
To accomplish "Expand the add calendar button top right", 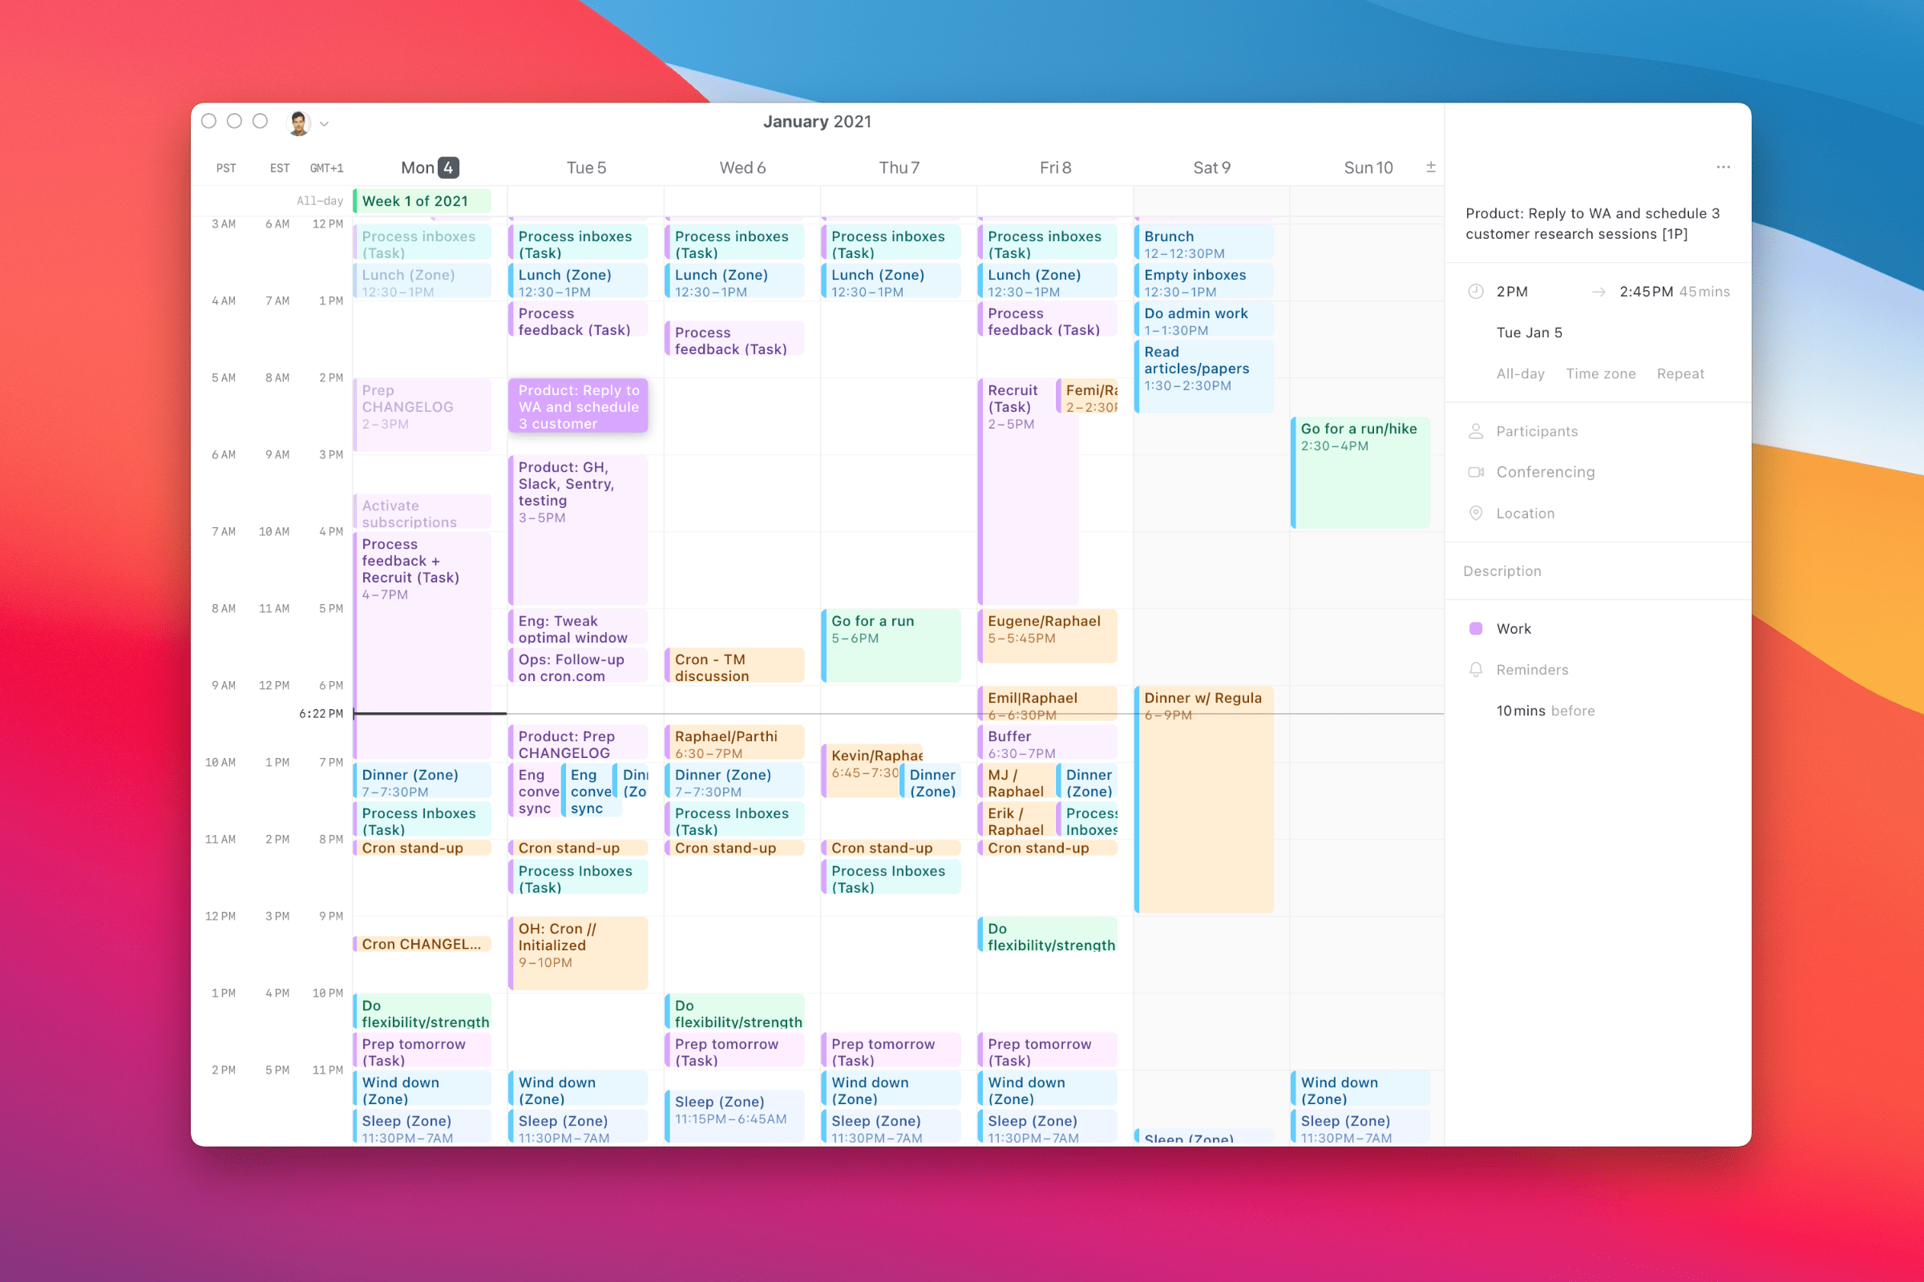I will click(x=1434, y=167).
